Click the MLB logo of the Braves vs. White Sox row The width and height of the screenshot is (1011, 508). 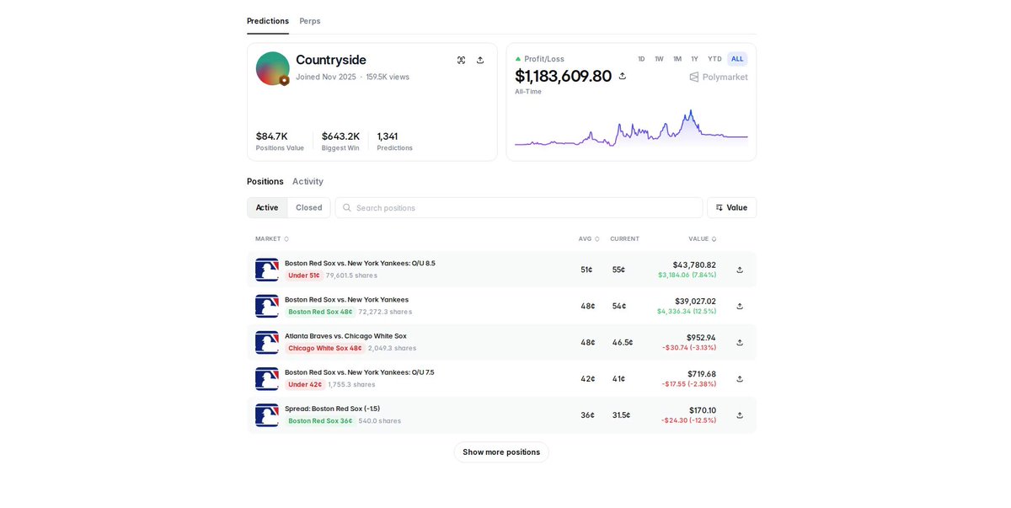pos(267,342)
